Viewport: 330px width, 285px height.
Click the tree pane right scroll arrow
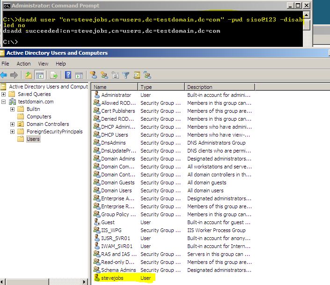(x=84, y=282)
